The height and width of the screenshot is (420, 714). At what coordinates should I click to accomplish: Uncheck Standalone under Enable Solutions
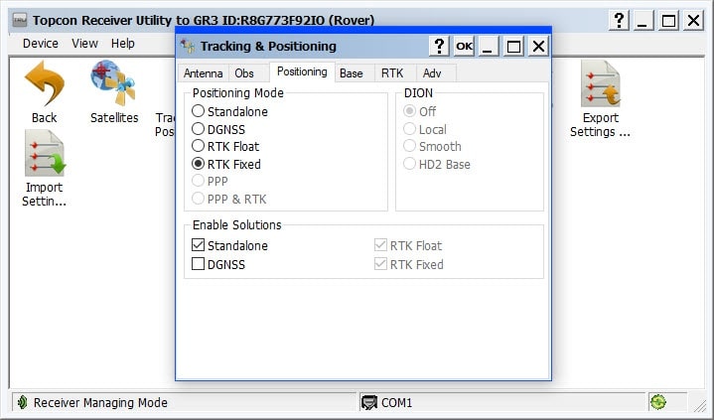tap(199, 245)
